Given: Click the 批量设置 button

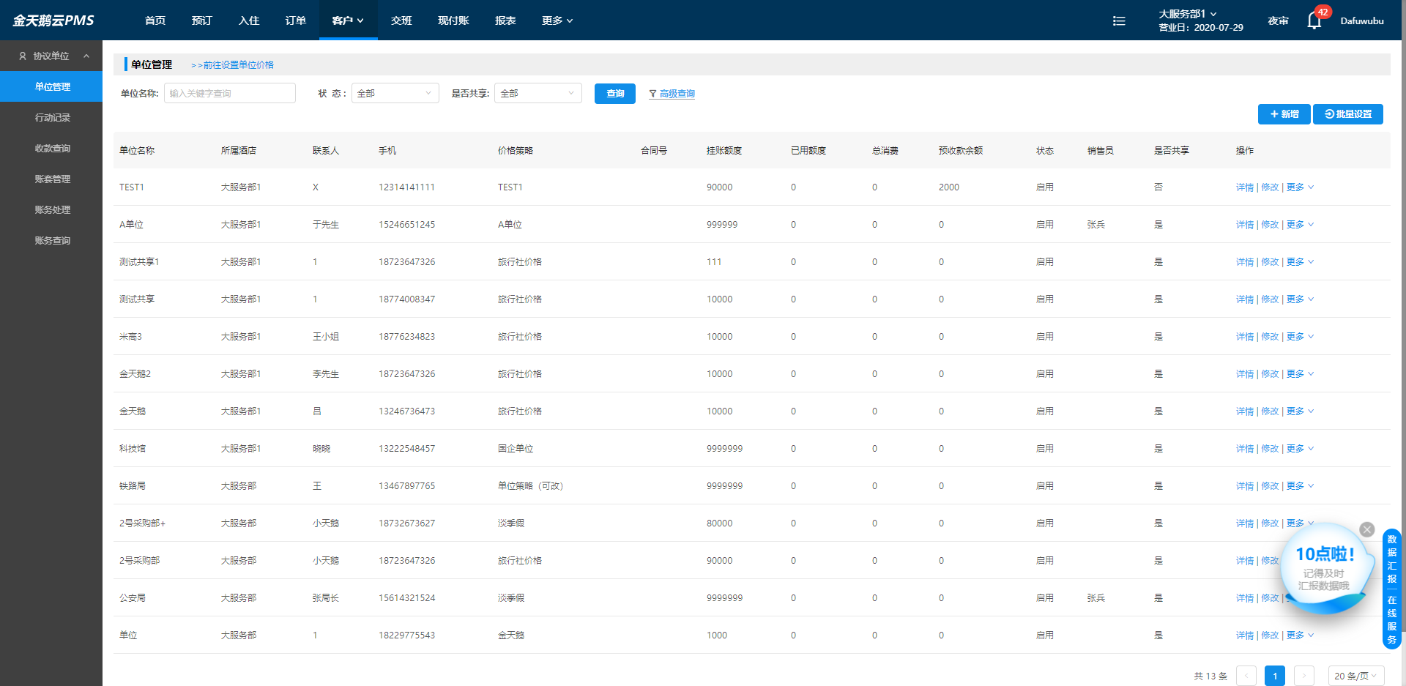Looking at the screenshot, I should tap(1347, 114).
